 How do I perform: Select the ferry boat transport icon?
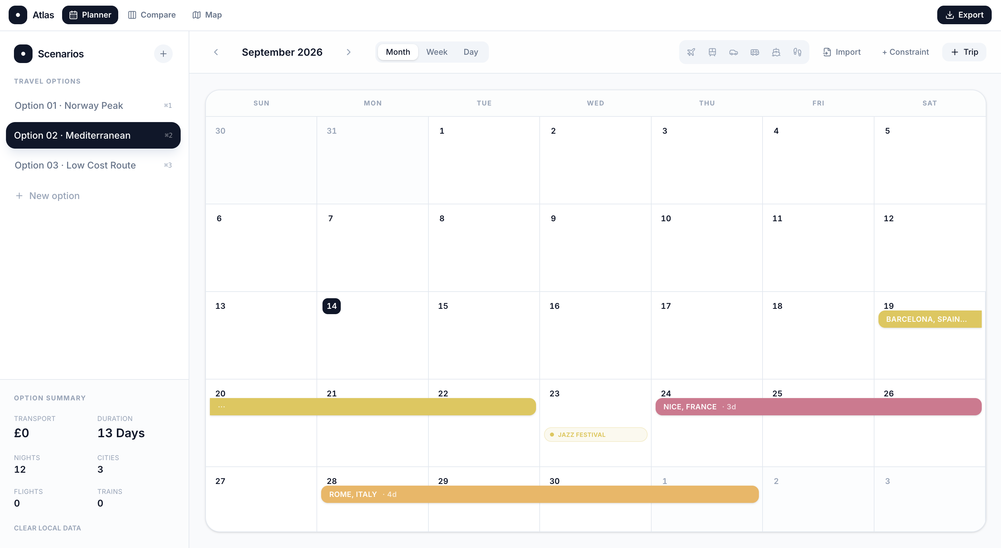point(776,52)
